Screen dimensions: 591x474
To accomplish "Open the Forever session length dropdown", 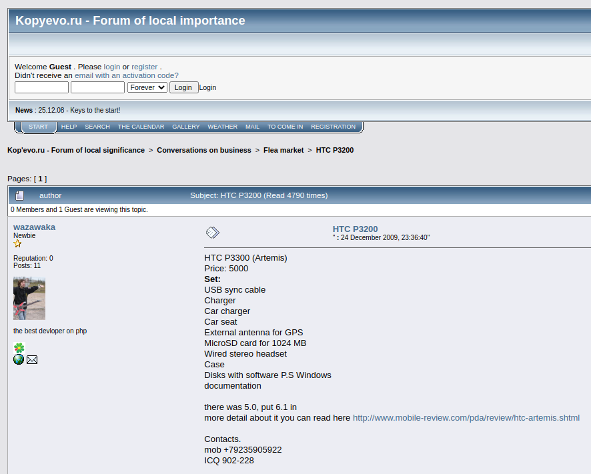I will [147, 87].
